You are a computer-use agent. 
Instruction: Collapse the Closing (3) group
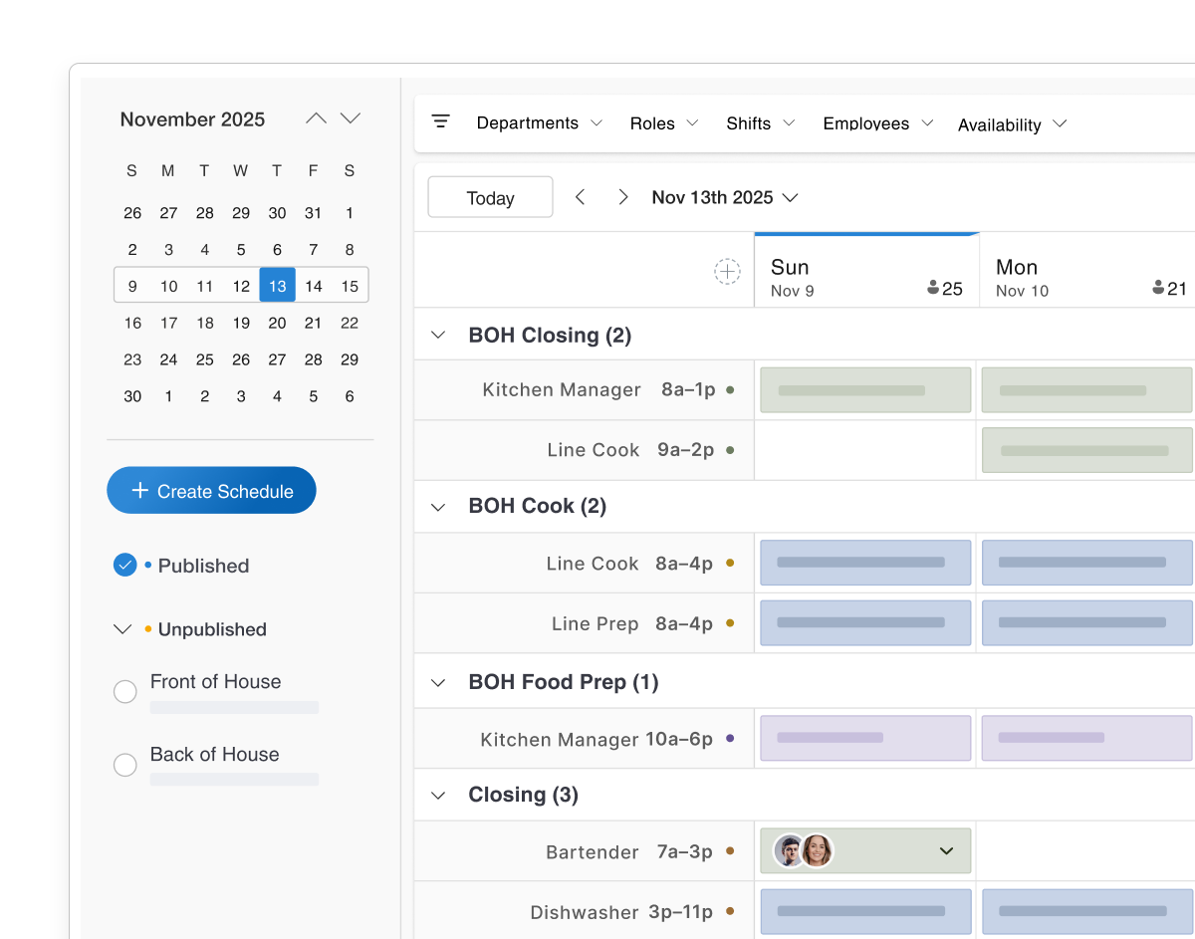click(x=438, y=795)
